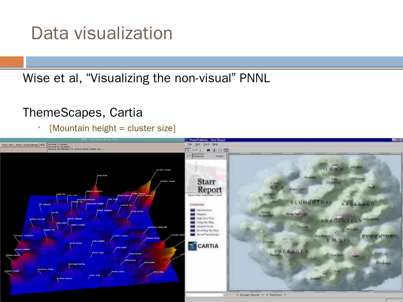
Task: Open the Help menu in SPIRE
Action: click(43, 145)
